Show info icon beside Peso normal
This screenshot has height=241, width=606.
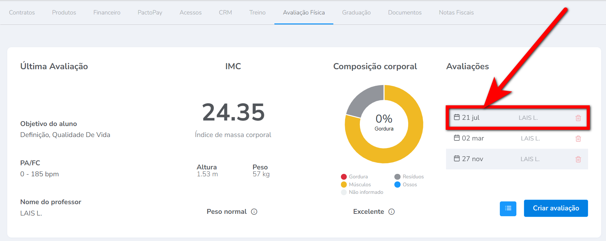[x=254, y=212]
